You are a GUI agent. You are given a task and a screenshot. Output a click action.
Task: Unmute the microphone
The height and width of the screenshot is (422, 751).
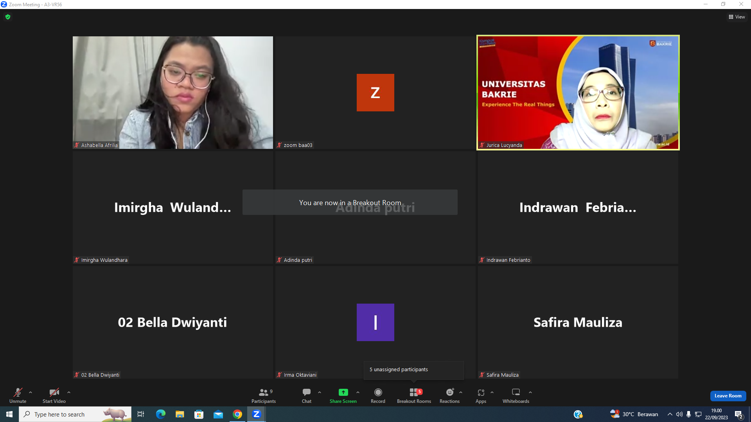[x=18, y=395]
